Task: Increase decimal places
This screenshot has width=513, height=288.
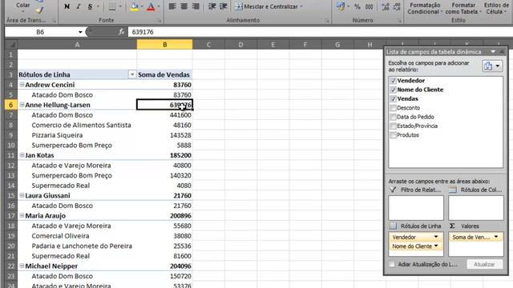Action: pyautogui.click(x=386, y=6)
